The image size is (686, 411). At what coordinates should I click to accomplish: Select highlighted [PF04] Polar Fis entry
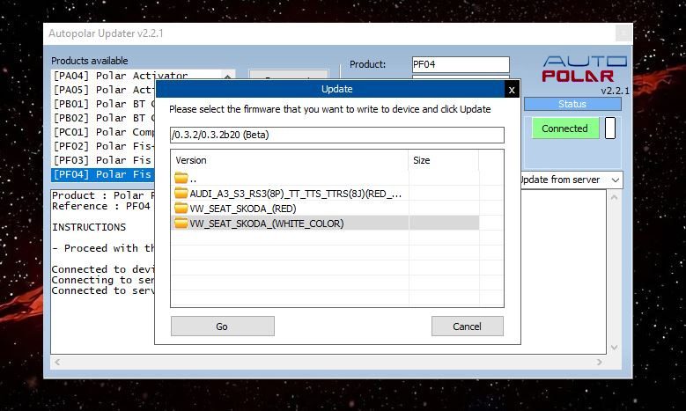[103, 174]
